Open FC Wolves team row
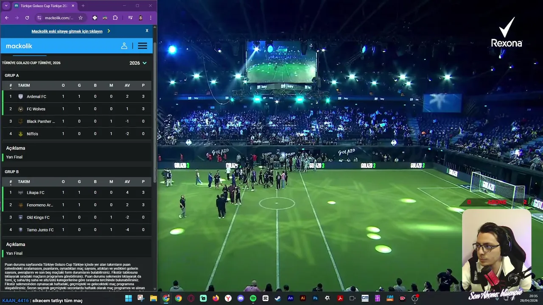The image size is (543, 305). pyautogui.click(x=76, y=109)
